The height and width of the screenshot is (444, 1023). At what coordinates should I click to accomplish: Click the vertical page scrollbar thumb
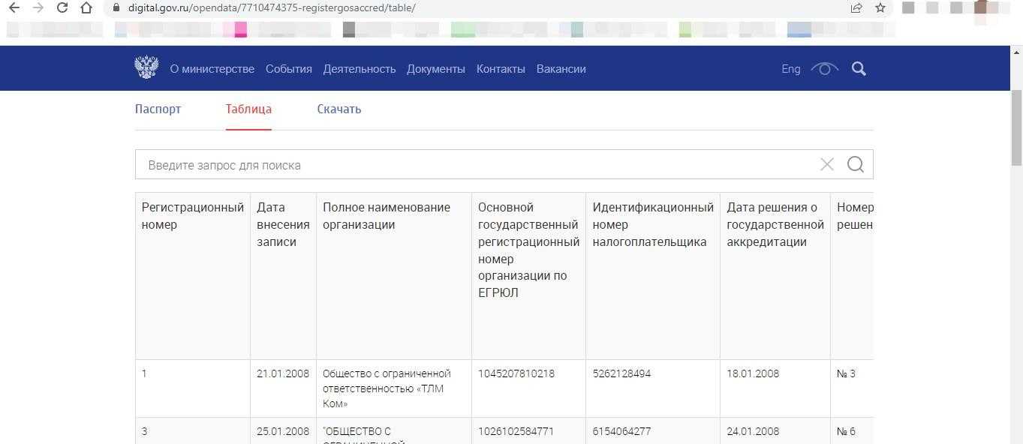pos(1016,127)
